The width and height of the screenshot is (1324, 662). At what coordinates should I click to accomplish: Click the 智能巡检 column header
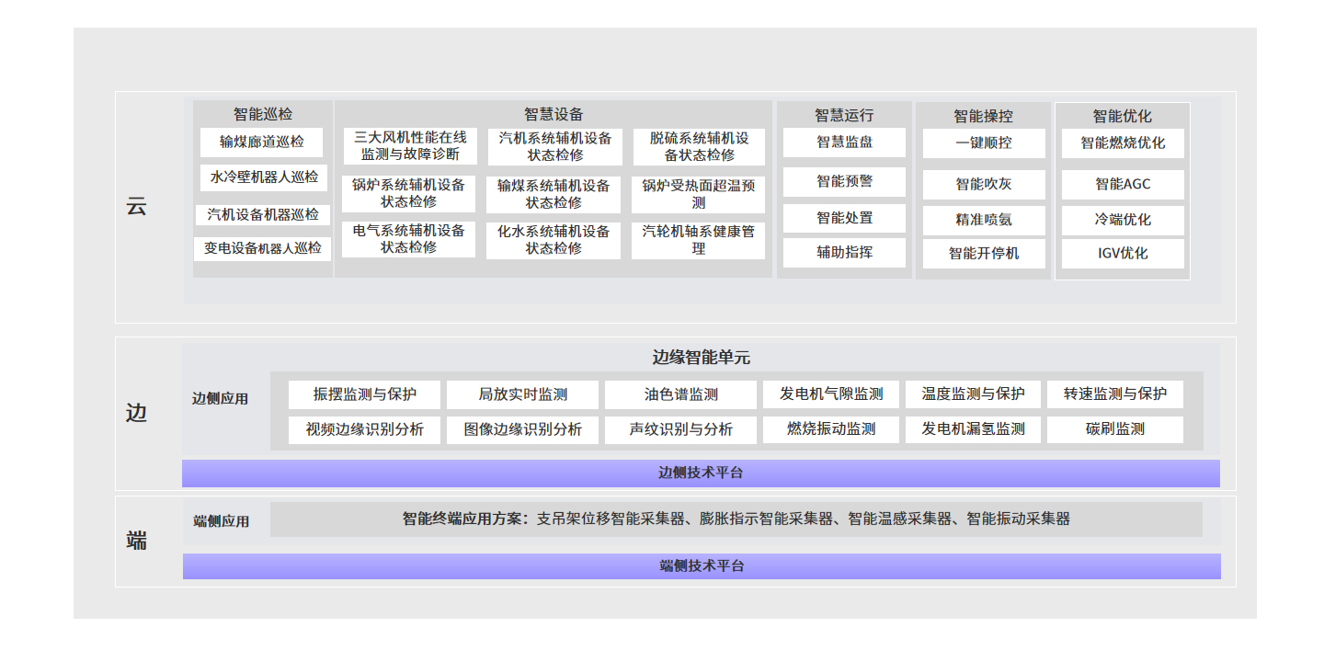pyautogui.click(x=262, y=115)
